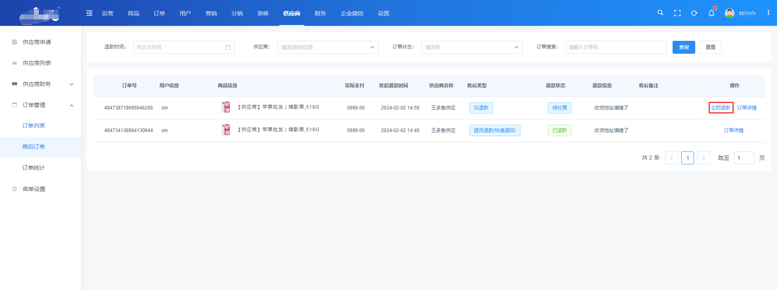Go to the 运营 top menu

[x=108, y=13]
